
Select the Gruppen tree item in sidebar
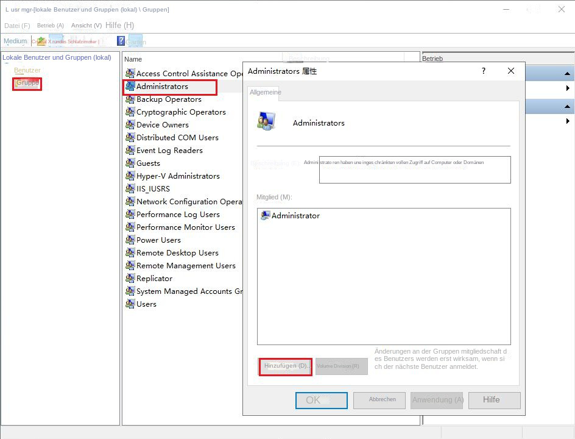27,84
